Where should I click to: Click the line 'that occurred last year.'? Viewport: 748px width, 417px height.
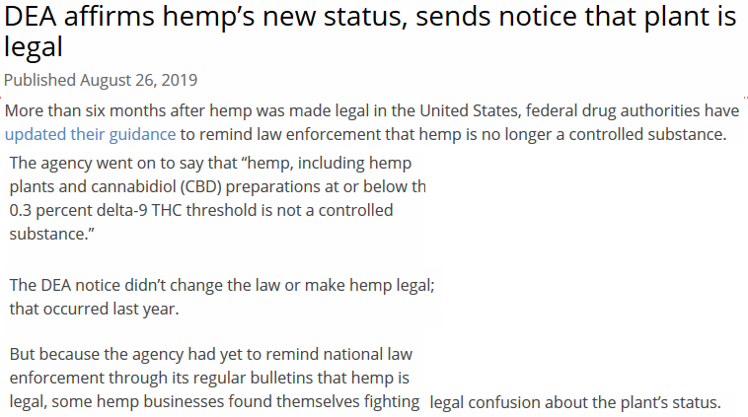pyautogui.click(x=94, y=309)
